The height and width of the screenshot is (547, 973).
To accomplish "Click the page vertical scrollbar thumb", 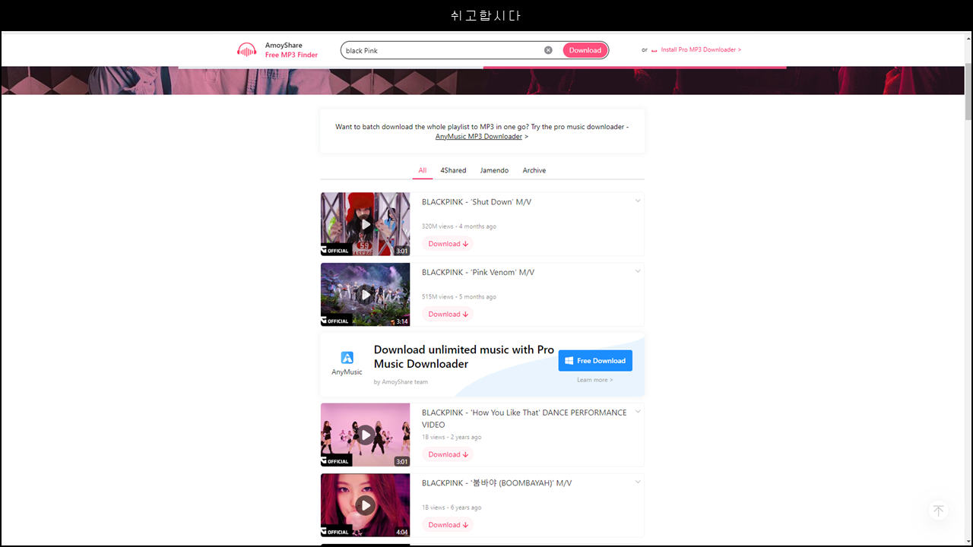I will [968, 92].
